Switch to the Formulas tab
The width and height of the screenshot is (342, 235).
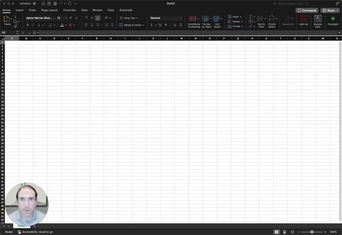coord(69,10)
